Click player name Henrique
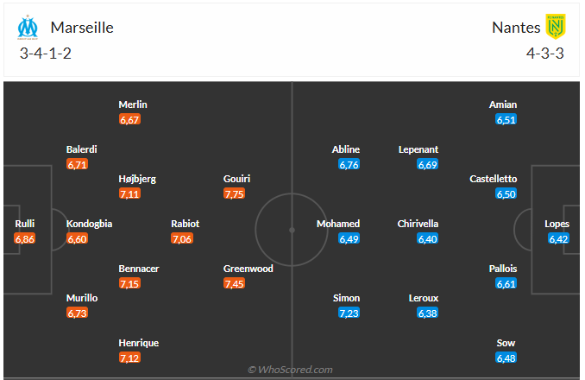Screen dimensions: 585x380 138,343
